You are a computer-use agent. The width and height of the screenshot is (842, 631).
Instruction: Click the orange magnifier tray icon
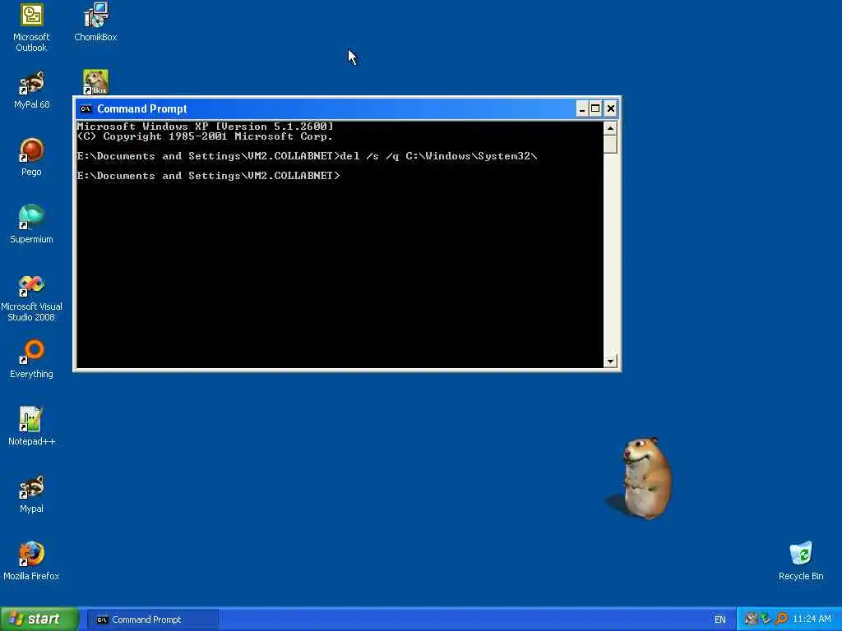[781, 619]
